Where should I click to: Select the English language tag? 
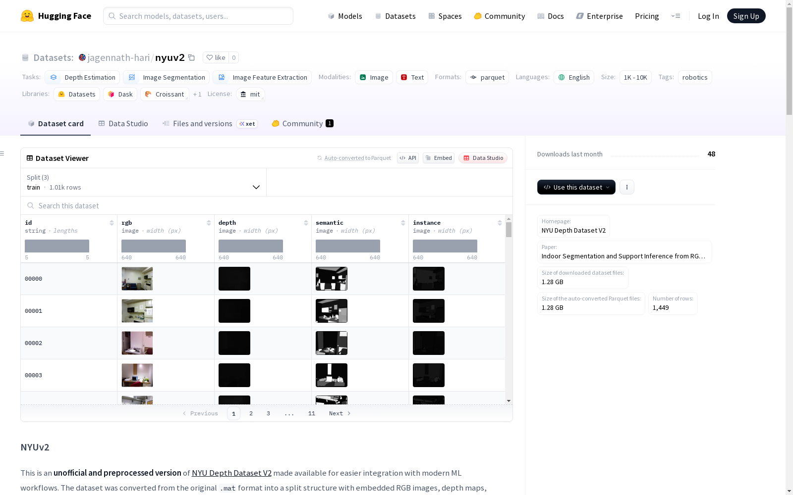pos(574,77)
